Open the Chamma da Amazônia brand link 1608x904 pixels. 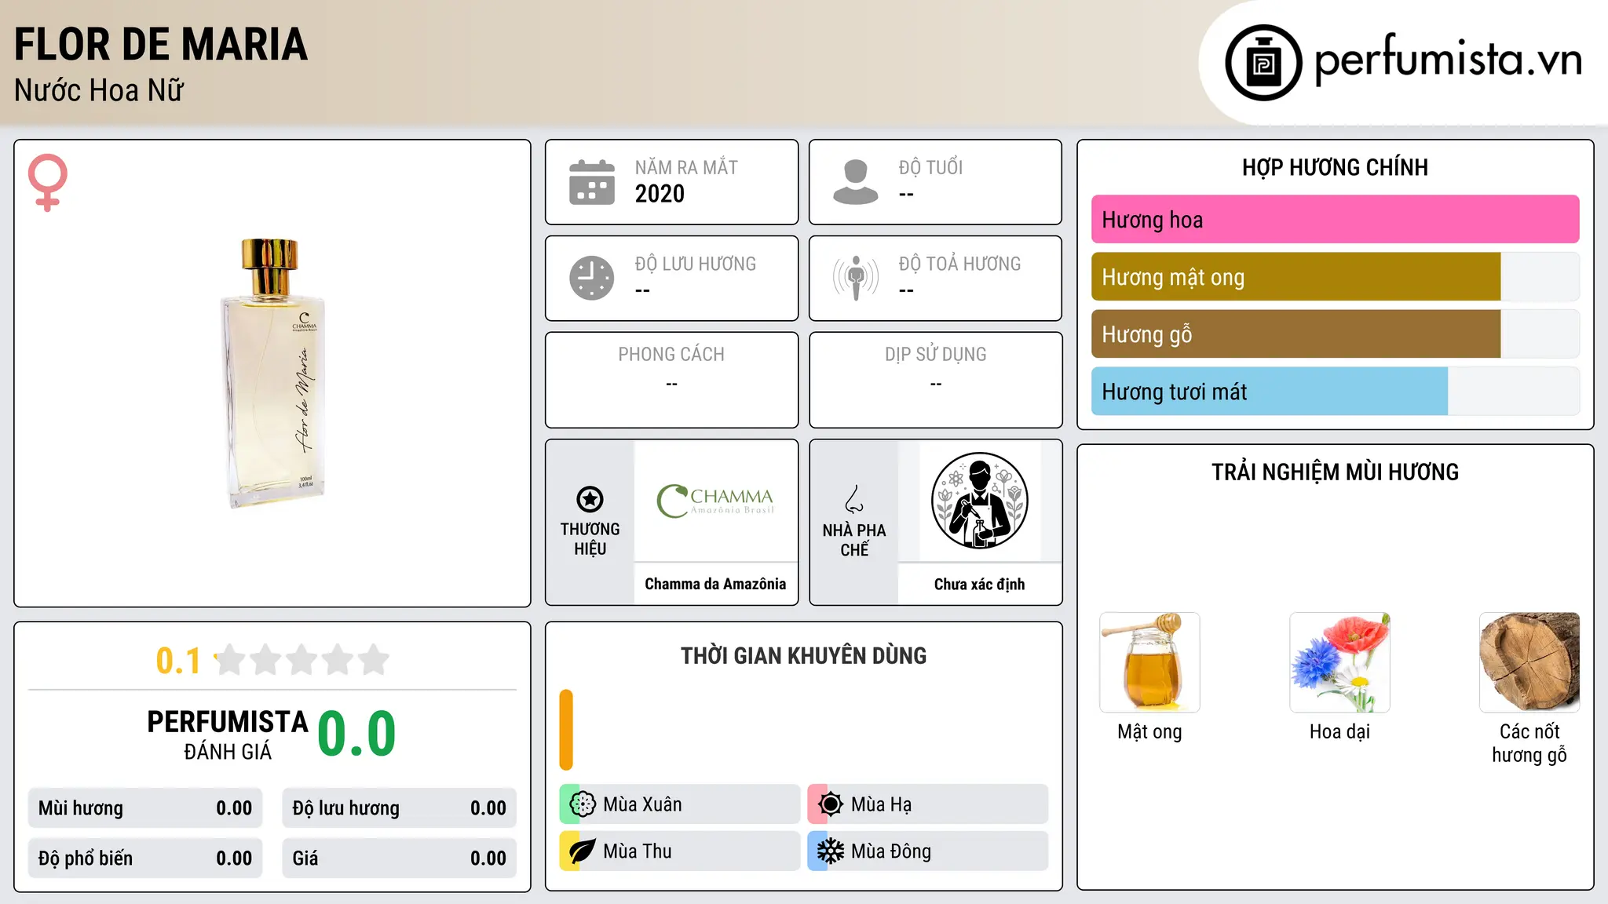(x=715, y=584)
